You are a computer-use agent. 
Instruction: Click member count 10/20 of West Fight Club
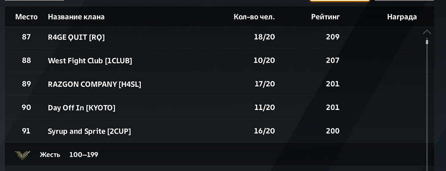point(264,61)
